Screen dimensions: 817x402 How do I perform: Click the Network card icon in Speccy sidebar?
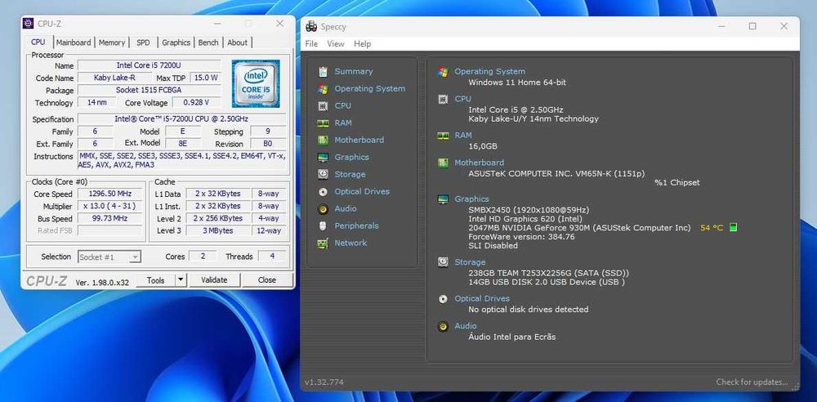click(x=323, y=243)
